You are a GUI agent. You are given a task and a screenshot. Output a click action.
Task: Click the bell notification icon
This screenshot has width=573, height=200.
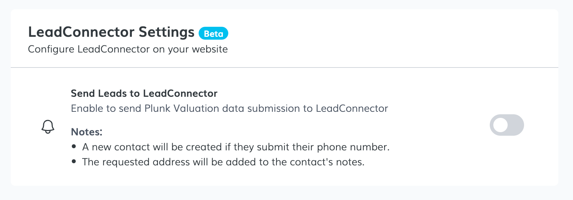48,126
